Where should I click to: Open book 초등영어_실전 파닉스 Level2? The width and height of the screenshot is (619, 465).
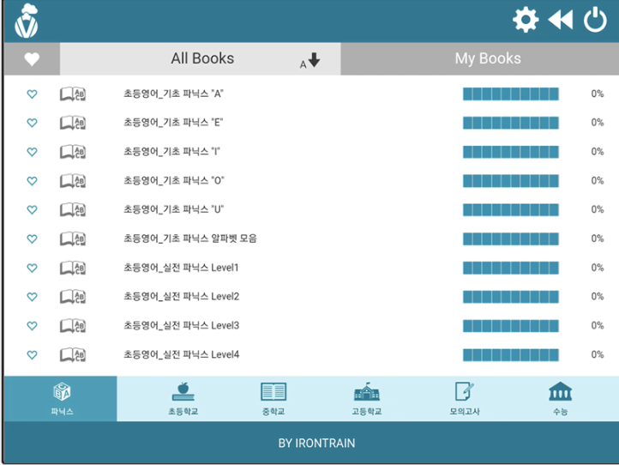182,296
